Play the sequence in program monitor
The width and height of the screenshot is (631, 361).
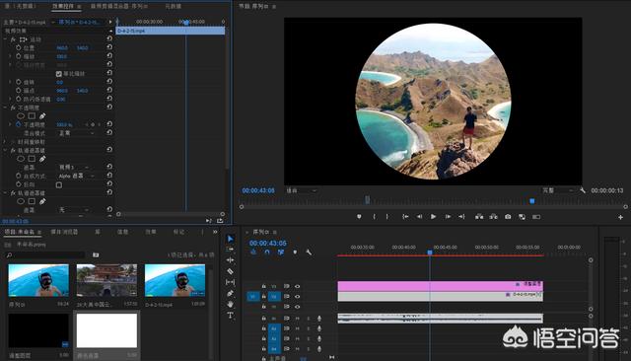tap(434, 217)
